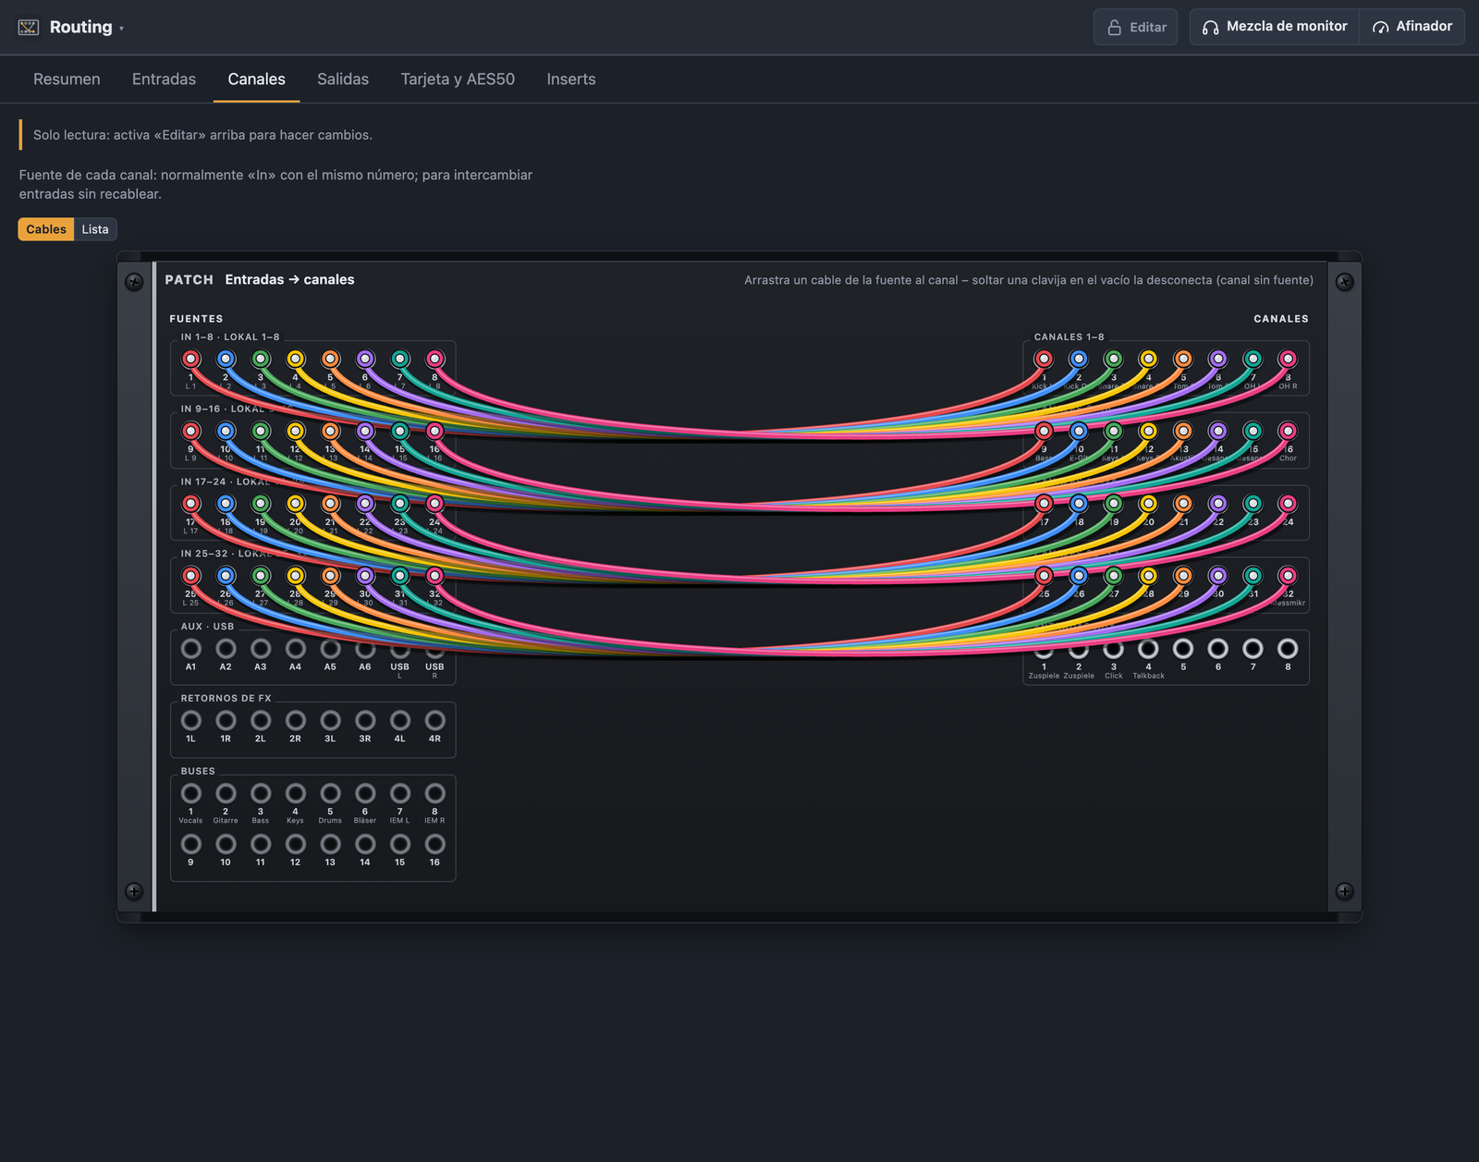Viewport: 1479px width, 1162px height.
Task: Click channel jack 8 OH R
Action: pyautogui.click(x=1288, y=359)
